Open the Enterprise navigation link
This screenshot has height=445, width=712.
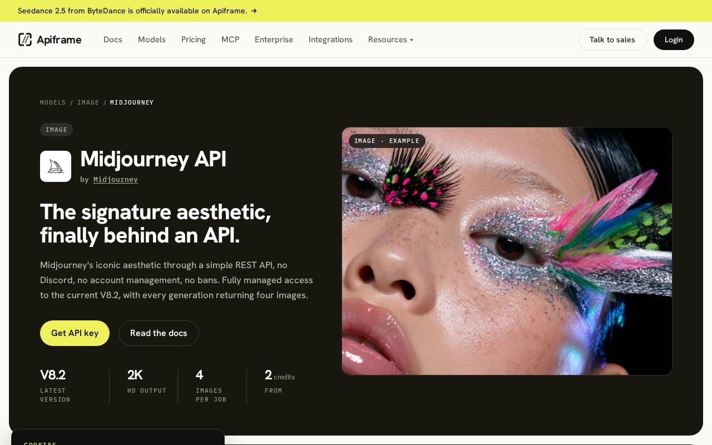pos(274,39)
